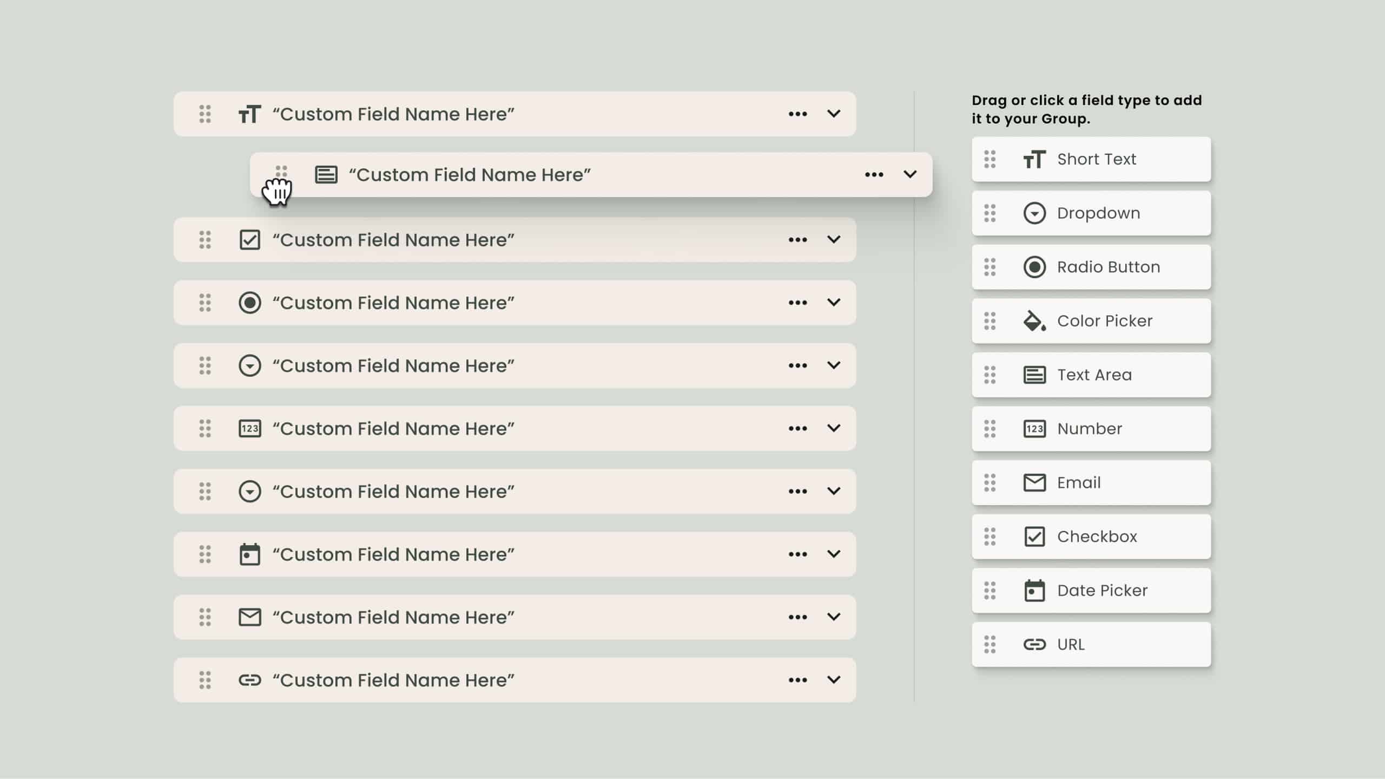The height and width of the screenshot is (779, 1385).
Task: Click the envelope icon on the email custom field row
Action: tap(249, 617)
